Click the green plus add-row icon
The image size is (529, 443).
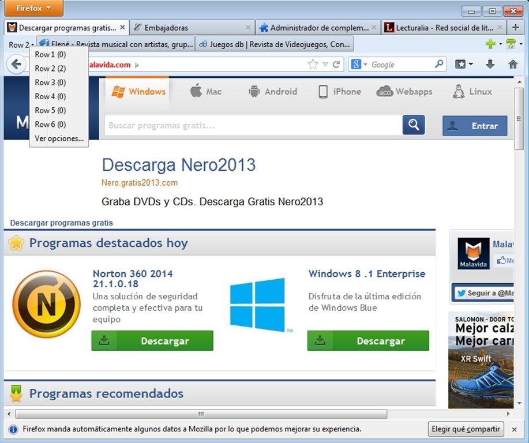tap(490, 44)
